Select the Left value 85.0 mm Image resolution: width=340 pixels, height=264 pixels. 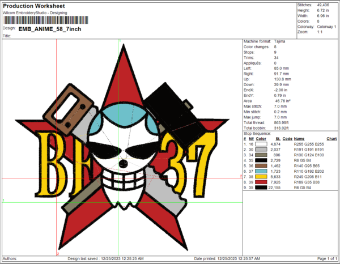pos(282,69)
